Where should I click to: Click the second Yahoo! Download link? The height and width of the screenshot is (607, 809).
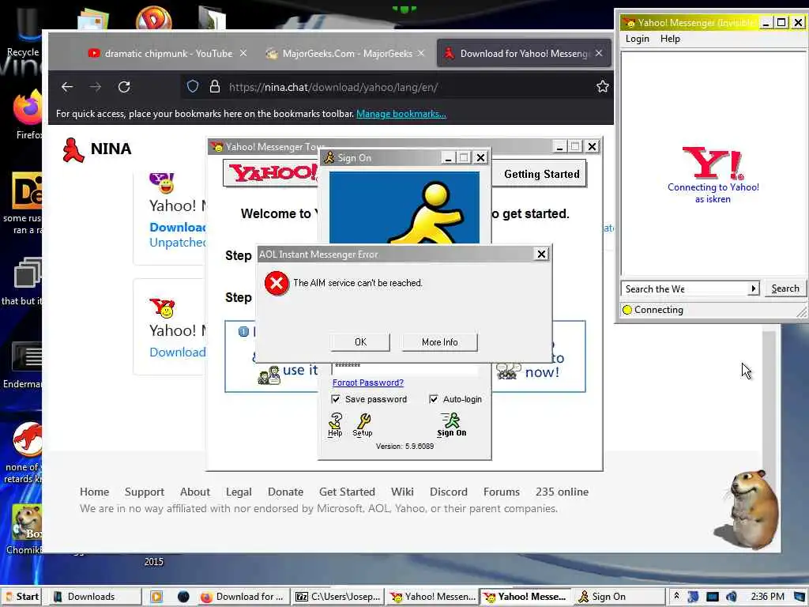point(178,352)
